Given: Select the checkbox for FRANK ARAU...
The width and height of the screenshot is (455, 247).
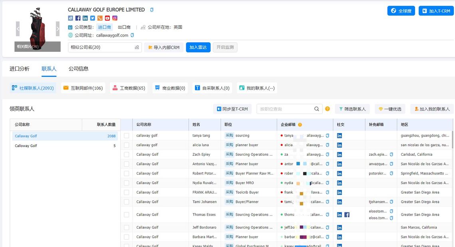Looking at the screenshot, I should (x=127, y=192).
